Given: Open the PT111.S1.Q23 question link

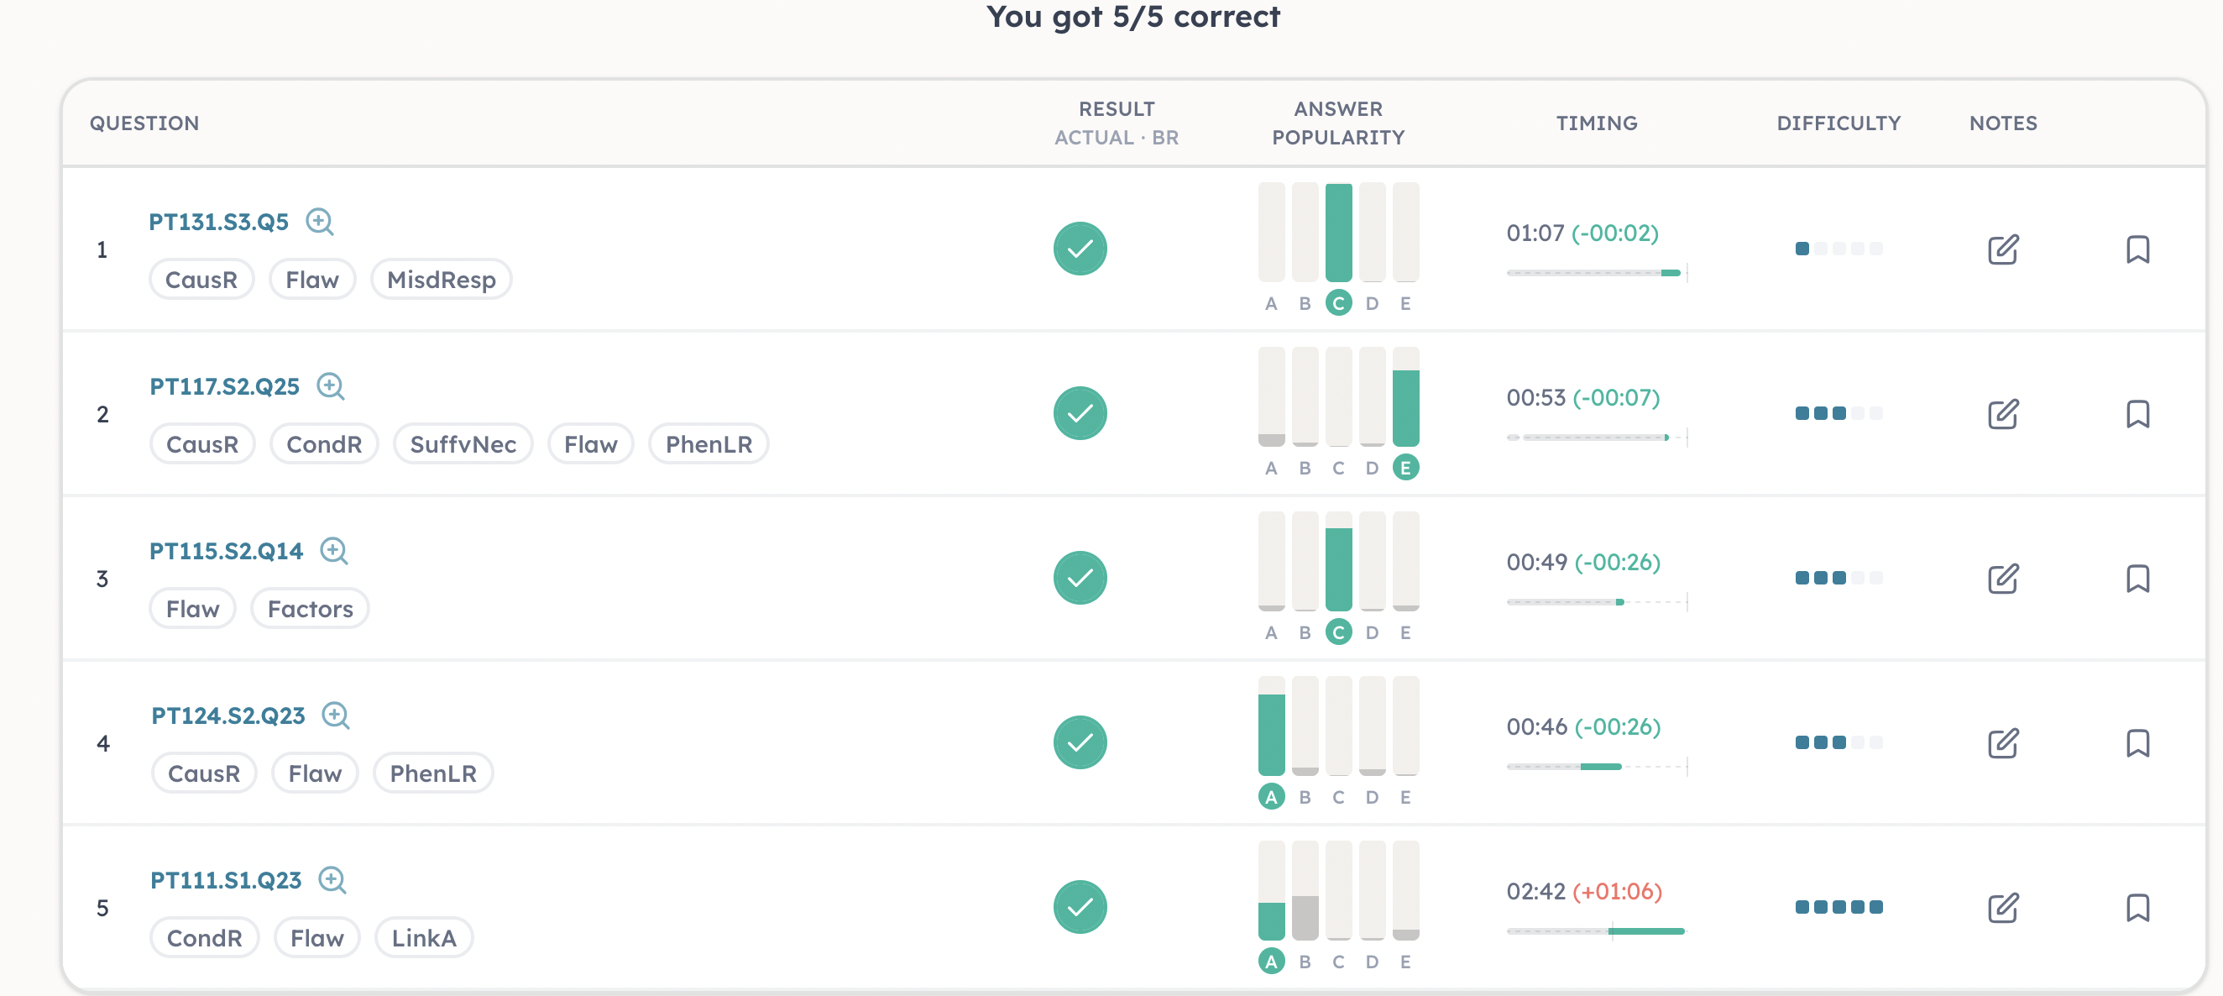Looking at the screenshot, I should [x=225, y=880].
